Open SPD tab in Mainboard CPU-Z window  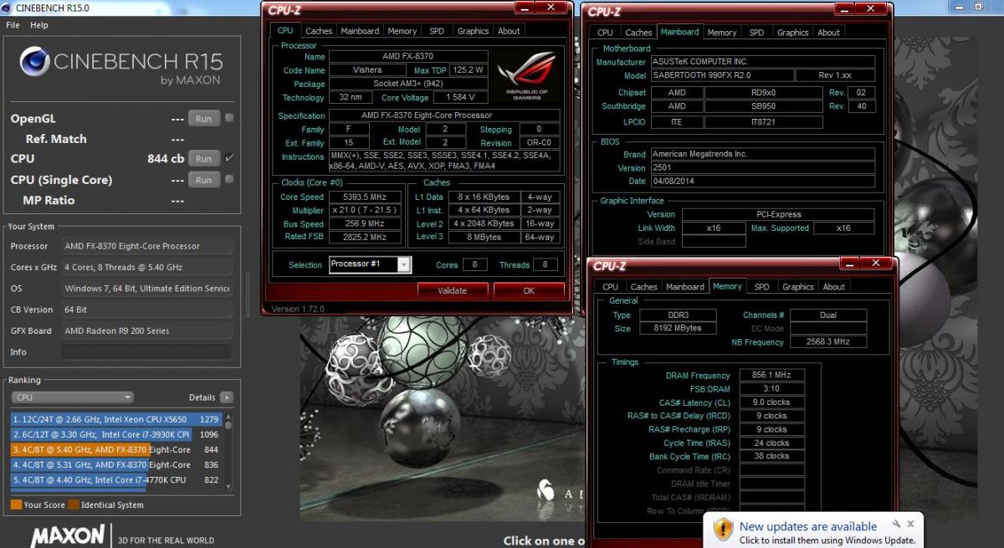pyautogui.click(x=756, y=33)
